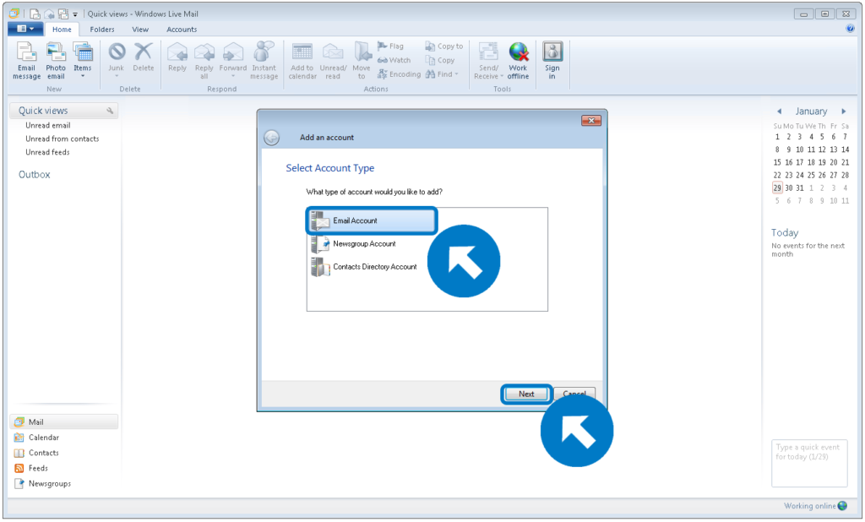Click Add to calendar
Viewport: 865px width, 522px height.
tap(302, 61)
